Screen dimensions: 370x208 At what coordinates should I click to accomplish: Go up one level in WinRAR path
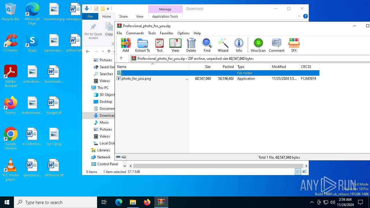[121, 58]
